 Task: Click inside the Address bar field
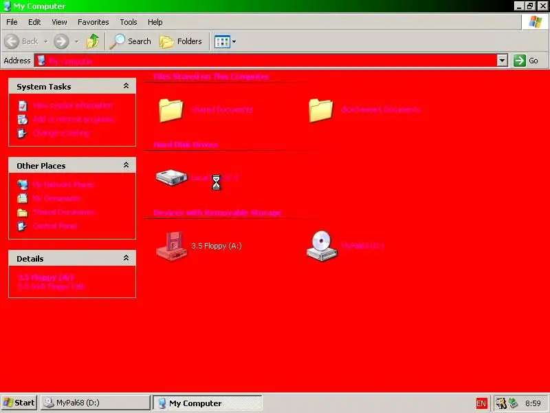coord(267,61)
